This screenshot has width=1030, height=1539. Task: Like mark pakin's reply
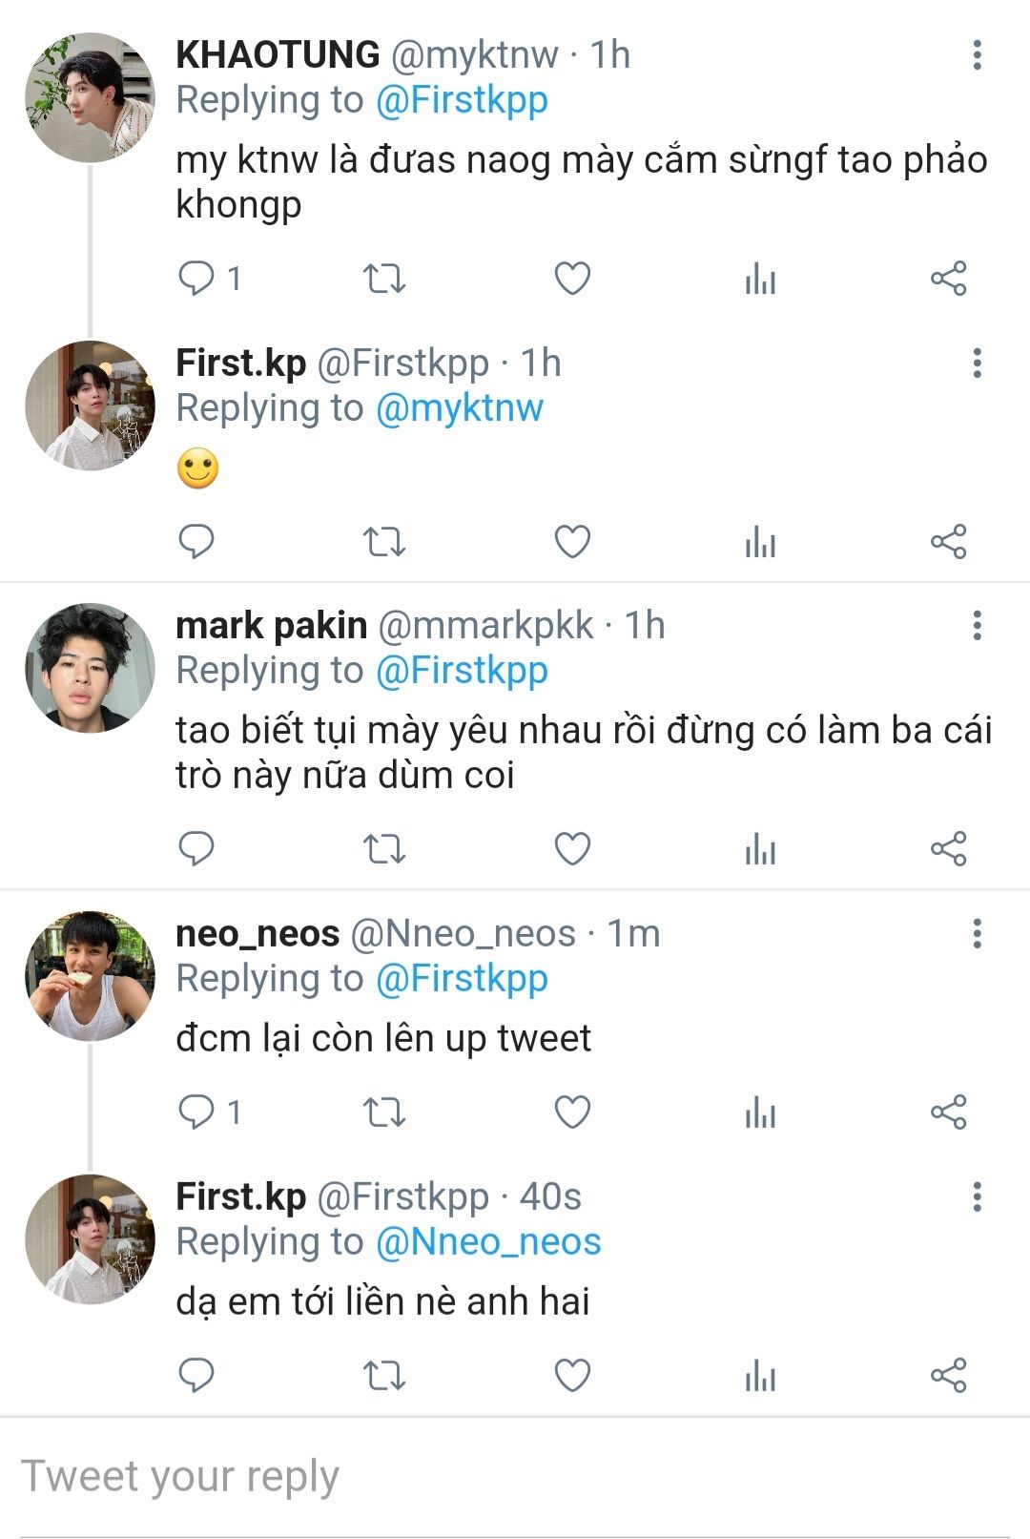(x=572, y=849)
